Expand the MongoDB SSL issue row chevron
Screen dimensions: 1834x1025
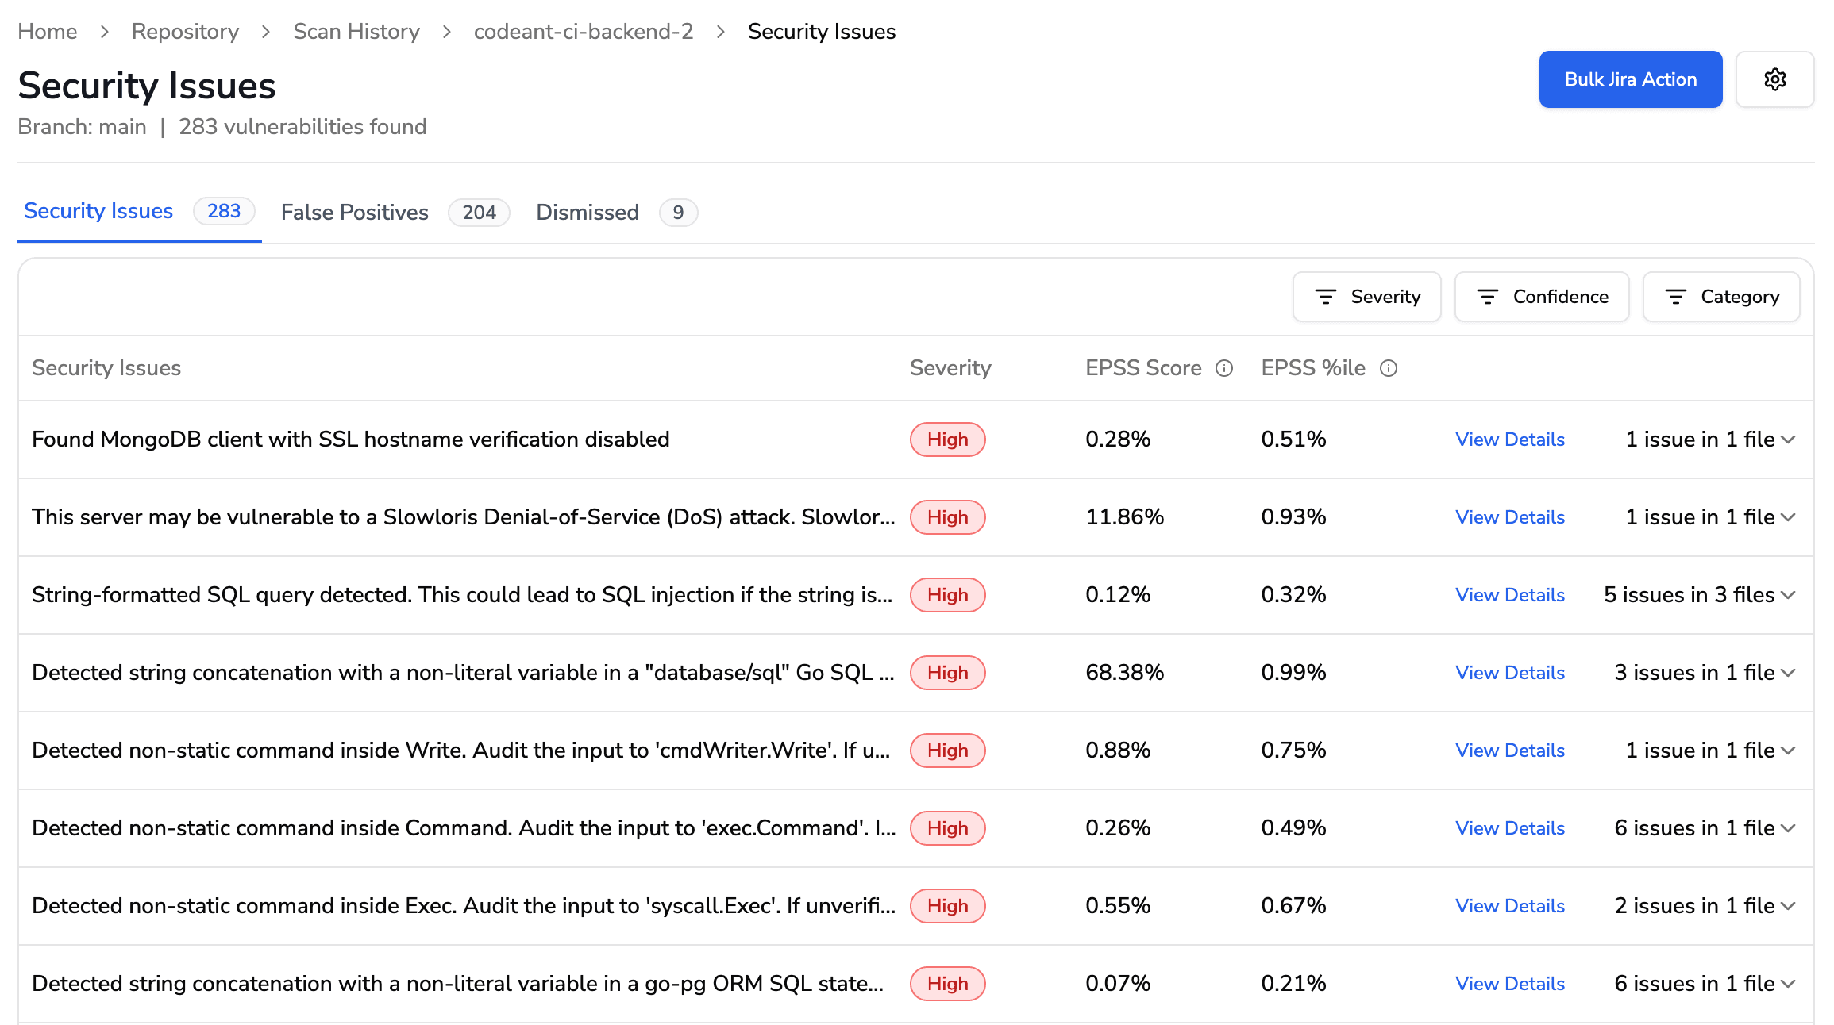(1788, 440)
